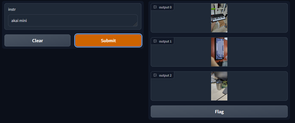Open the steel tumbler image in output 2
This screenshot has width=295, height=123.
(219, 86)
